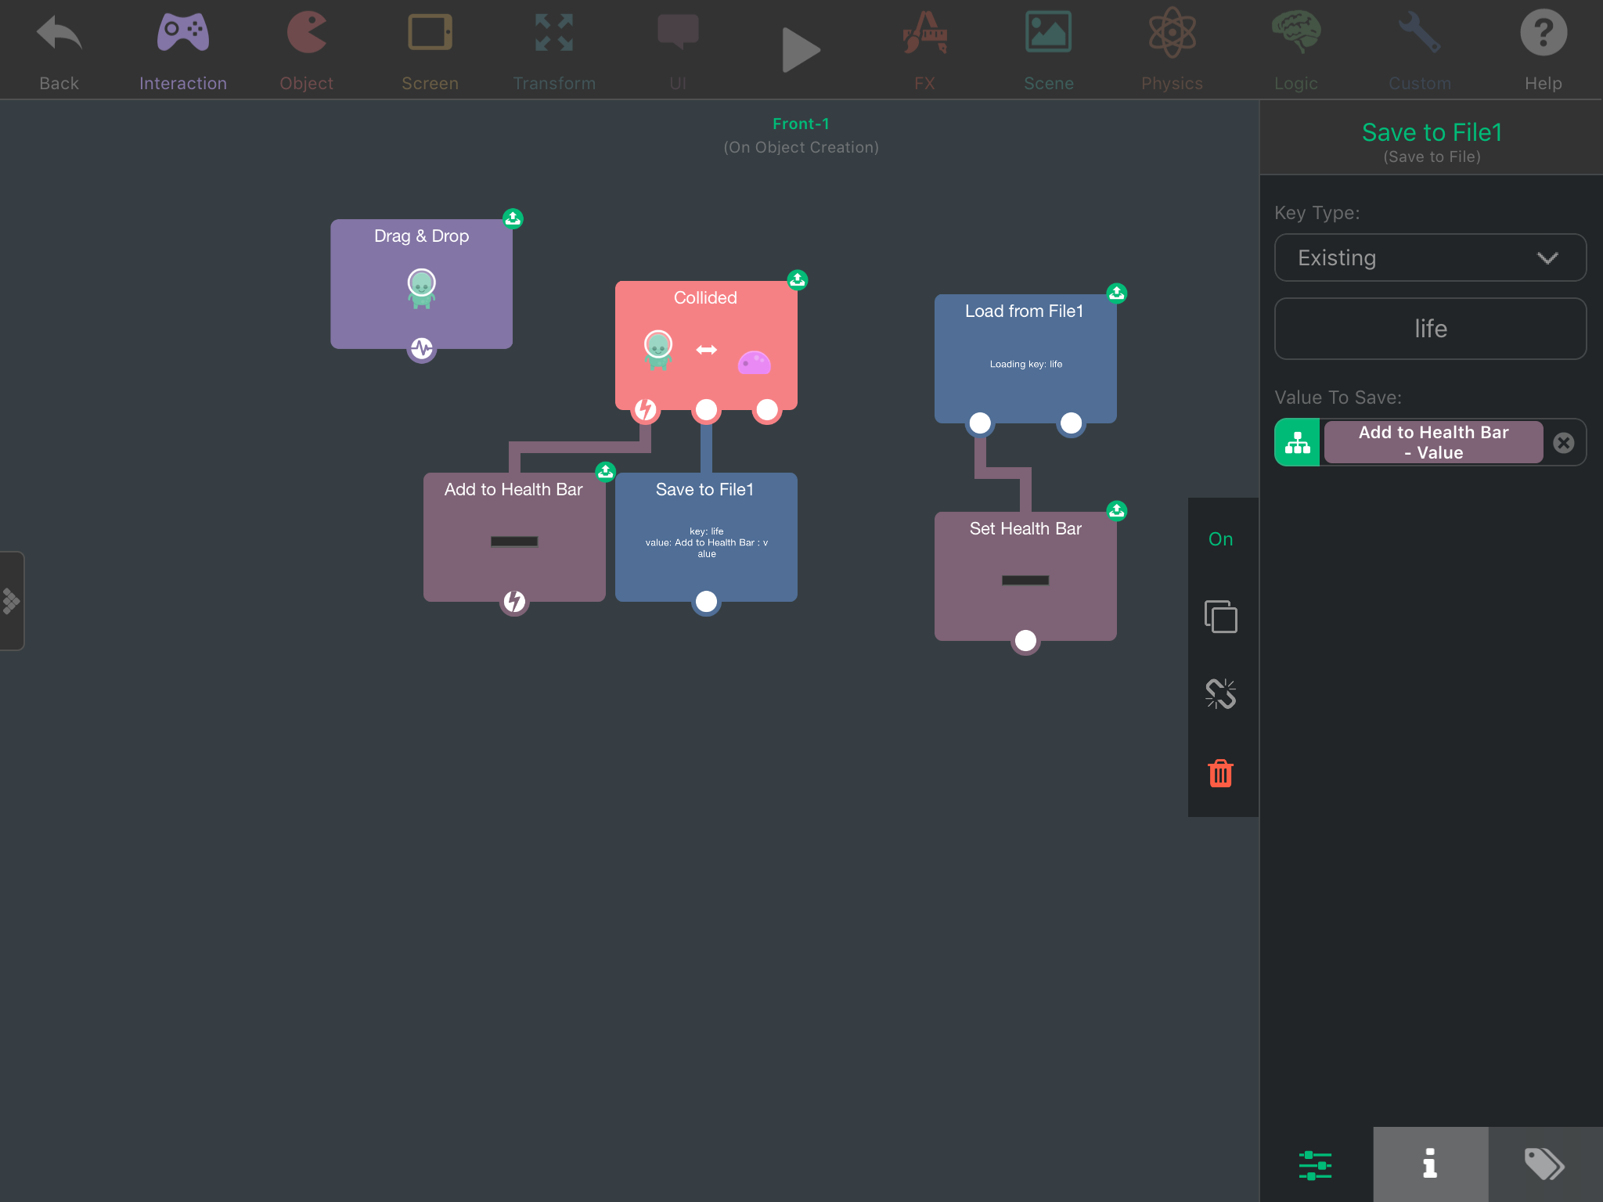Screen dimensions: 1603x1202
Task: Expand the Key Type Existing dropdown
Action: [x=1430, y=257]
